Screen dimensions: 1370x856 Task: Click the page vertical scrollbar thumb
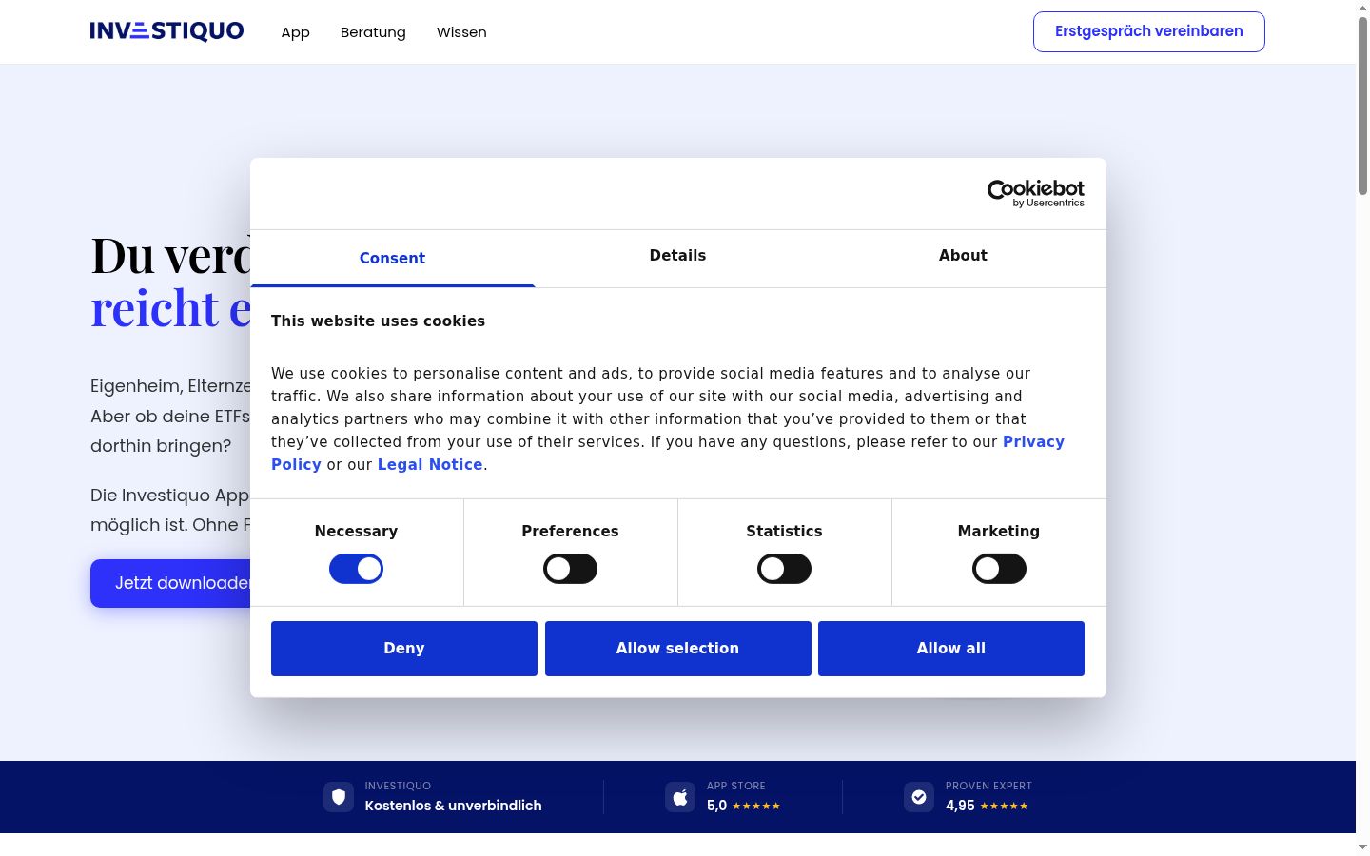[1362, 105]
